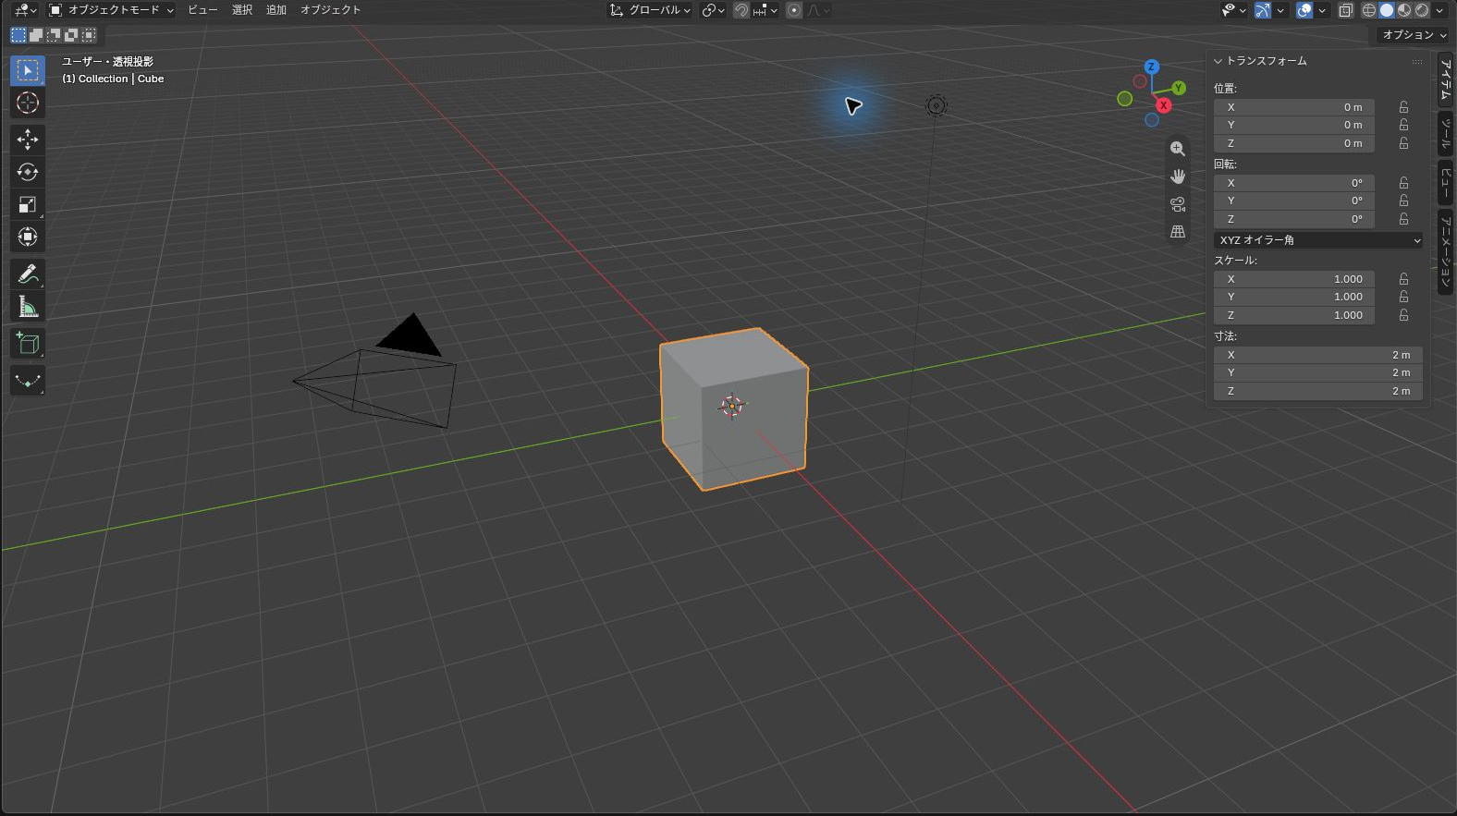The image size is (1457, 816).
Task: Switch to solid viewport shading
Action: [x=1387, y=10]
